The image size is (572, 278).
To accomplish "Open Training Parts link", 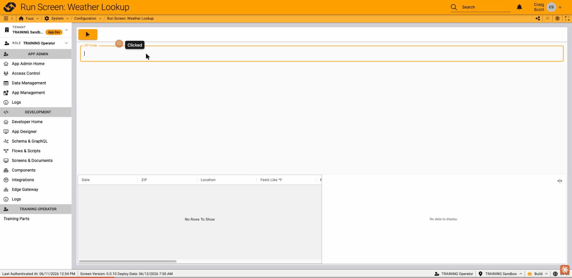I will tap(16, 219).
